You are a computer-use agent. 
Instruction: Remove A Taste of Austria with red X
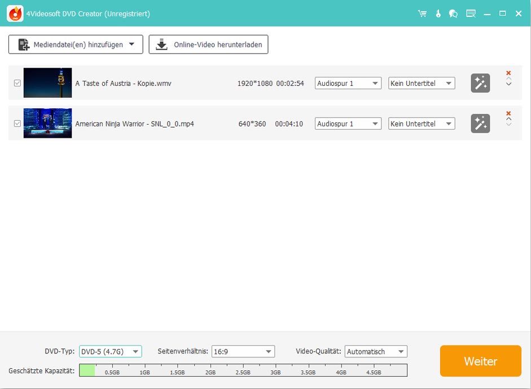[508, 73]
